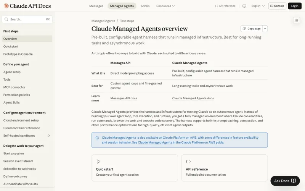Viewport: 305px width, 191px height.
Task: Open the API reference card
Action: click(225, 168)
